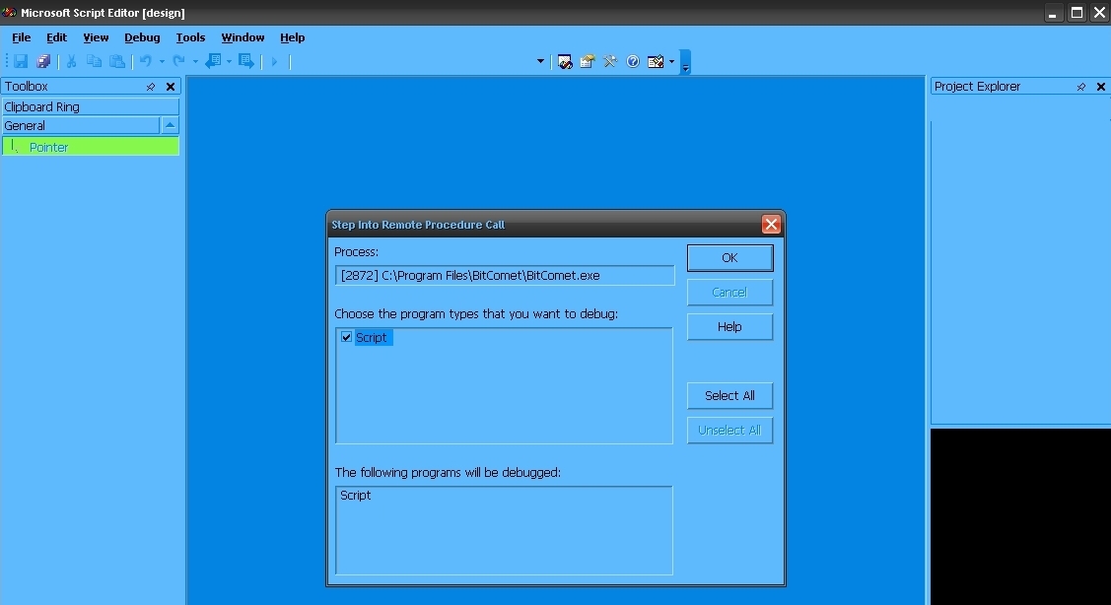Screen dimensions: 1111x605
Task: Click the Cut scissors icon
Action: 71,61
